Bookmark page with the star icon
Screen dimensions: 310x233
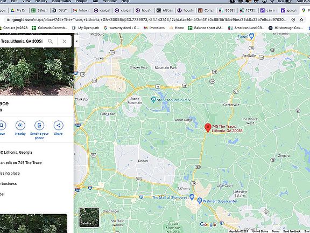click(x=301, y=19)
